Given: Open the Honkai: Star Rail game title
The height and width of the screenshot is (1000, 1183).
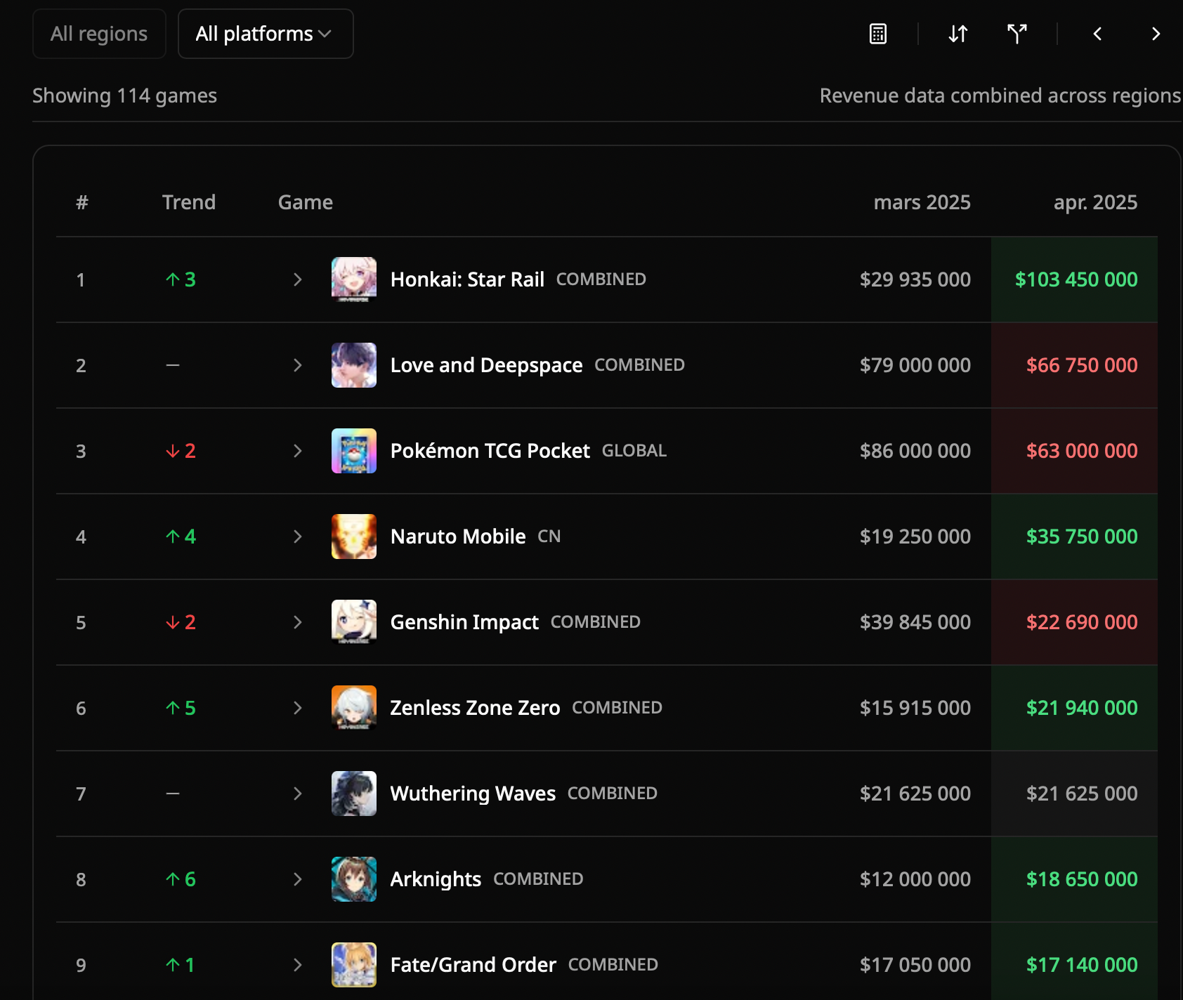Looking at the screenshot, I should (x=467, y=279).
